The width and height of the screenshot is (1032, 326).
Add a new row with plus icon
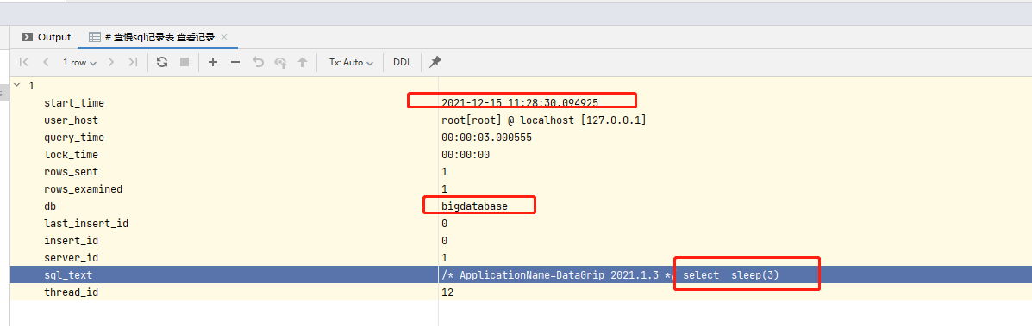[213, 63]
